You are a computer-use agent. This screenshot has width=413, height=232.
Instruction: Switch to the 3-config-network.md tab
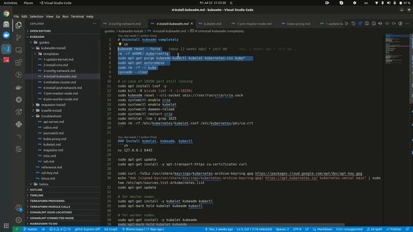tap(125, 24)
